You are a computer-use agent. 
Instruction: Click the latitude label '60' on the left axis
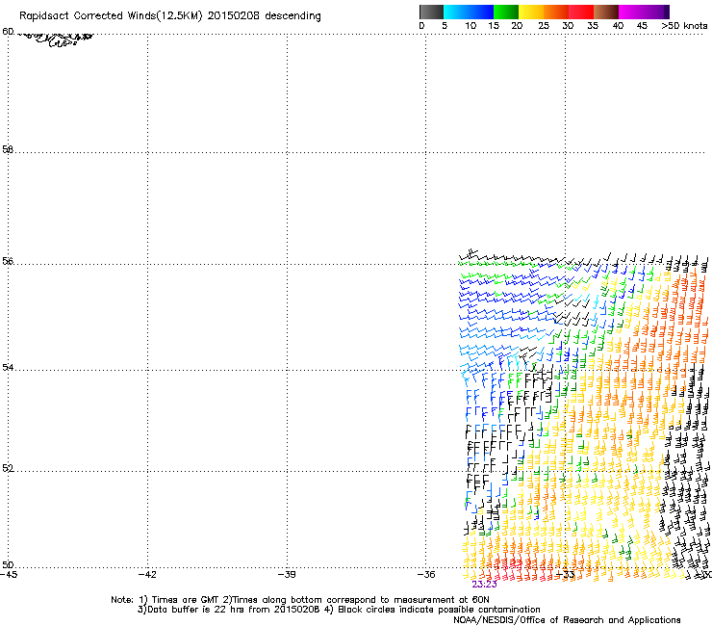(x=8, y=32)
